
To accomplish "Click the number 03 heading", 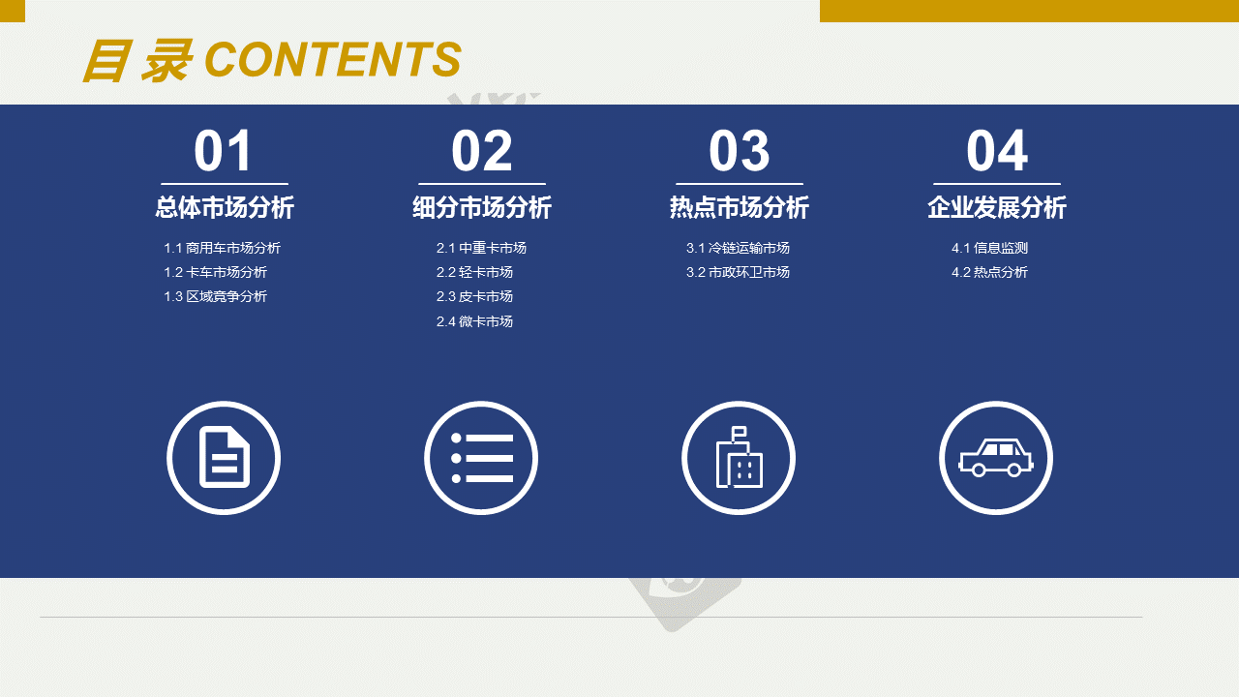I will (739, 151).
